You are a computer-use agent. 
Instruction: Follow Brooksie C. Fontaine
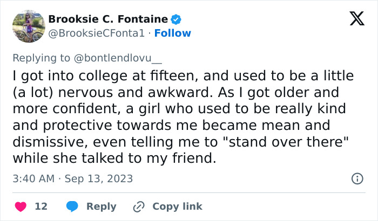click(173, 33)
